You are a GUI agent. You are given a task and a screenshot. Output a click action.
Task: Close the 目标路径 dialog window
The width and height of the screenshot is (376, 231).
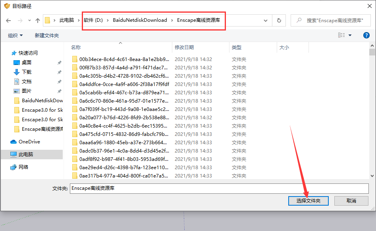(370, 6)
